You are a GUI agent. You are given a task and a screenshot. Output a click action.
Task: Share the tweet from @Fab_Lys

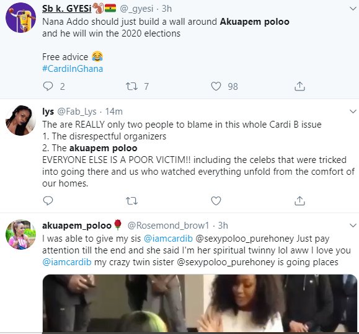pyautogui.click(x=299, y=201)
